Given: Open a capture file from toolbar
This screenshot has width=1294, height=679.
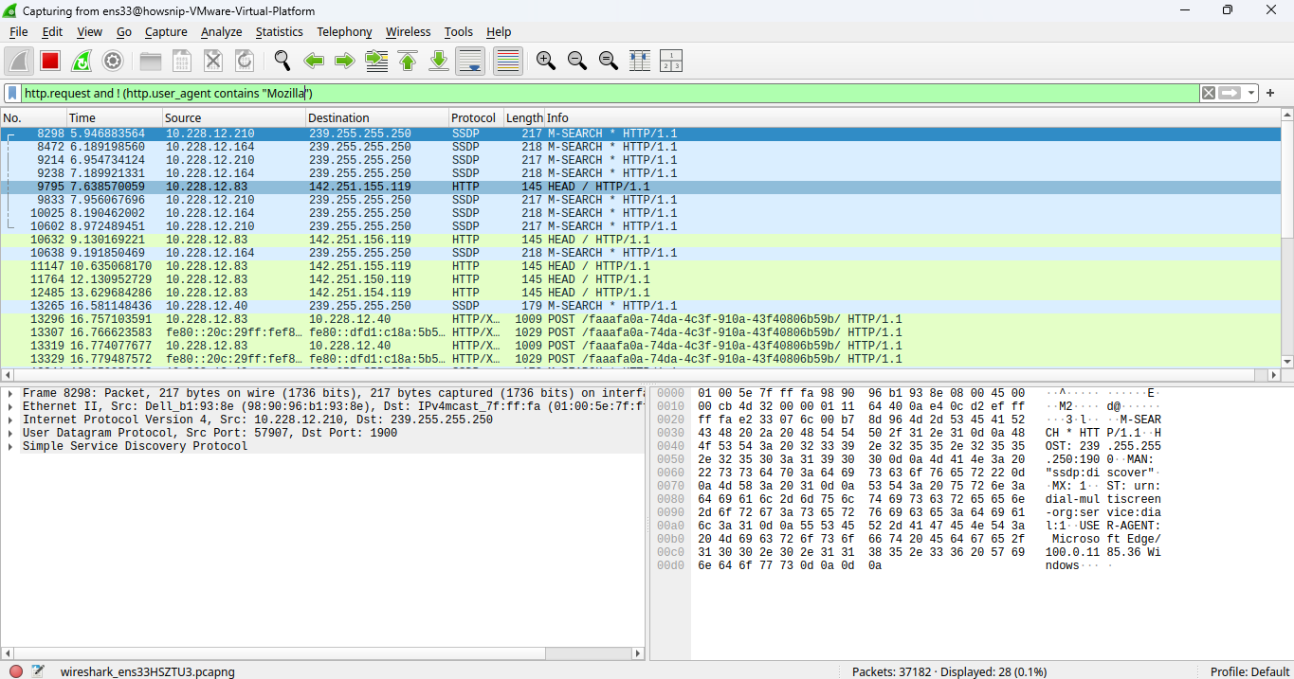Looking at the screenshot, I should coord(151,61).
